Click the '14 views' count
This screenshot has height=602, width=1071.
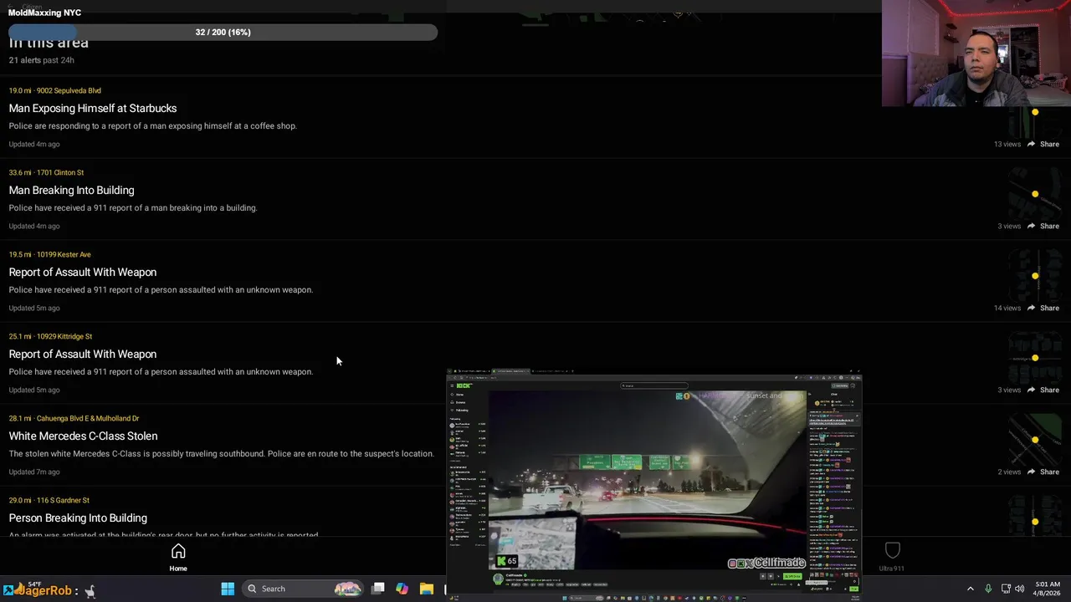[x=1007, y=308]
